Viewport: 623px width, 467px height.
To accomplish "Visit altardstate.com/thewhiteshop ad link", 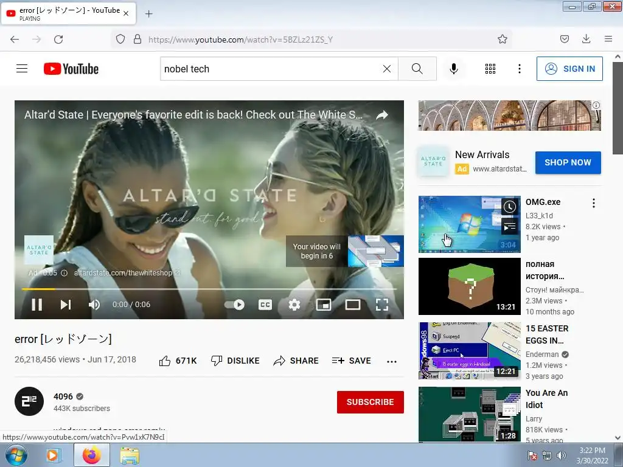I will click(x=127, y=273).
